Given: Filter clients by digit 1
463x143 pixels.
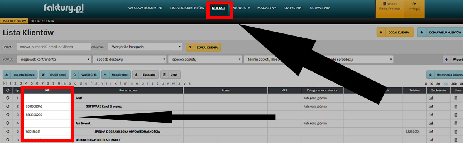Looking at the screenshot, I should tap(10, 83).
